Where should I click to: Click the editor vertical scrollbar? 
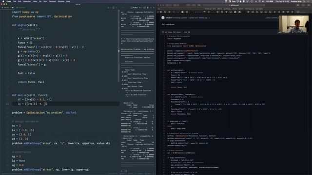[119, 46]
